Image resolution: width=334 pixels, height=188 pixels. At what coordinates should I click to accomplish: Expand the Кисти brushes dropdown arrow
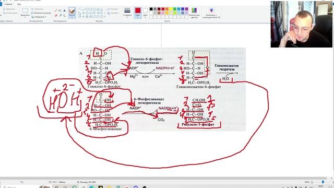[72, 17]
